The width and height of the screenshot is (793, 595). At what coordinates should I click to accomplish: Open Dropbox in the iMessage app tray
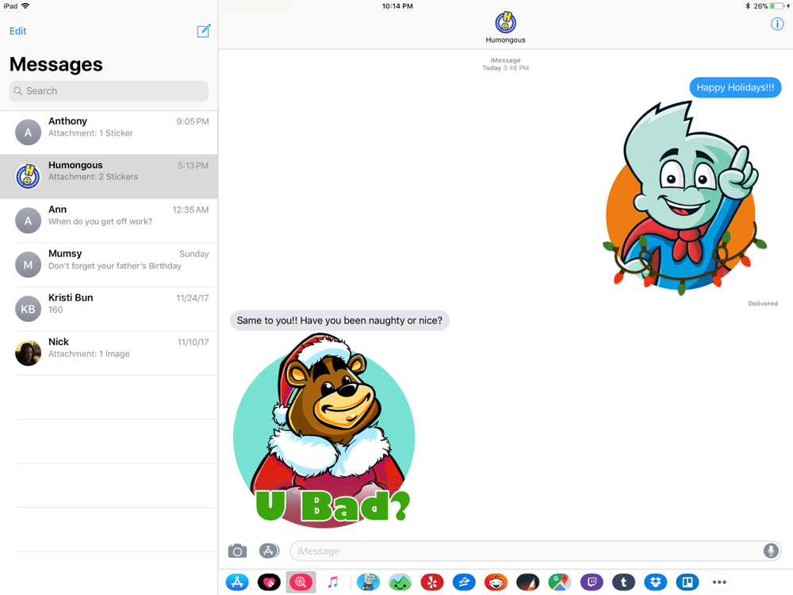656,582
